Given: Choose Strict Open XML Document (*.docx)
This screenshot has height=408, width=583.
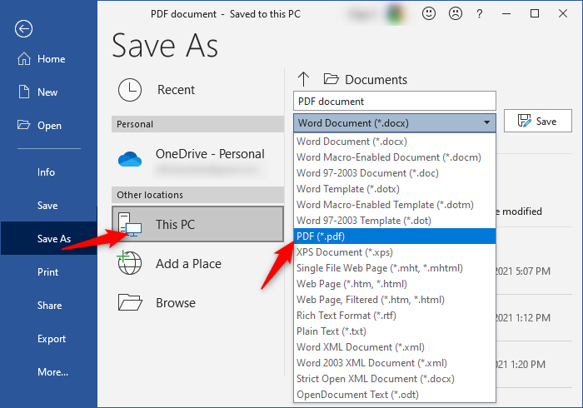Looking at the screenshot, I should point(395,379).
